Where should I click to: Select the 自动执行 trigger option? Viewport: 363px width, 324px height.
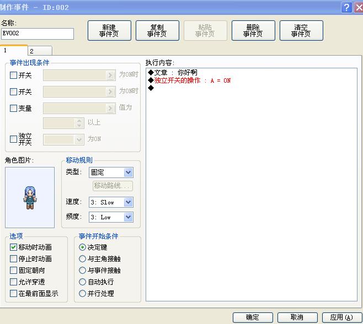[x=82, y=282]
